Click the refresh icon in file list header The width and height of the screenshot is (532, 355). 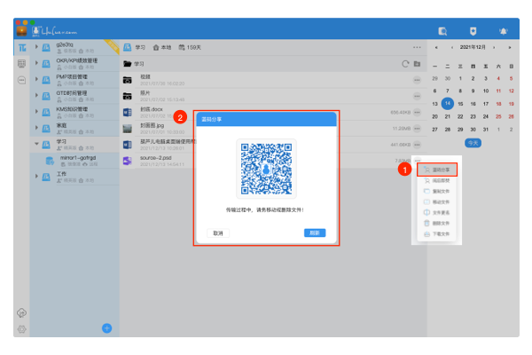[405, 64]
